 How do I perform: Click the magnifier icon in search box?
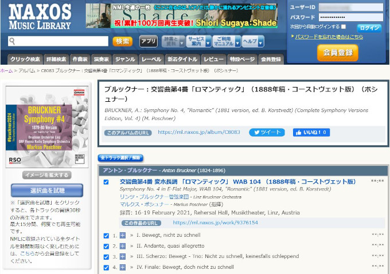[x=13, y=42]
